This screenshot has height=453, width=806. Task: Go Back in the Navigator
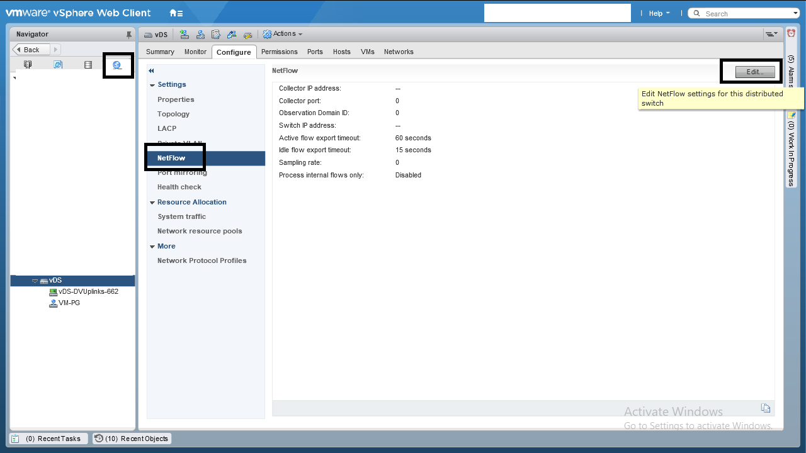pyautogui.click(x=28, y=50)
